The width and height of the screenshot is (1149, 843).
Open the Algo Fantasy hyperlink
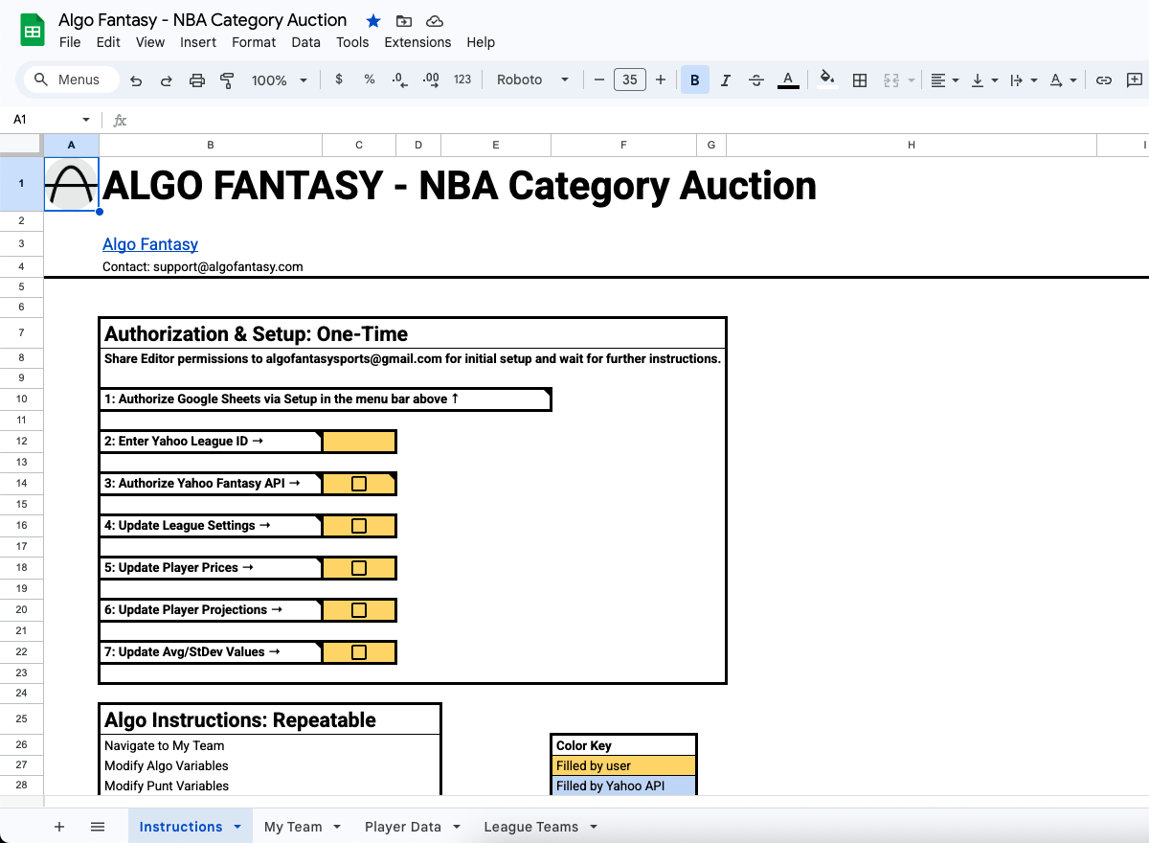coord(150,244)
